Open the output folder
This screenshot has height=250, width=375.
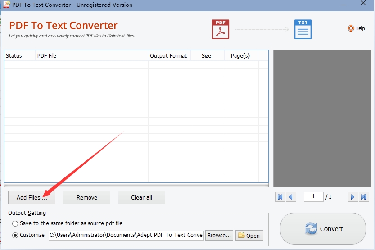249,236
